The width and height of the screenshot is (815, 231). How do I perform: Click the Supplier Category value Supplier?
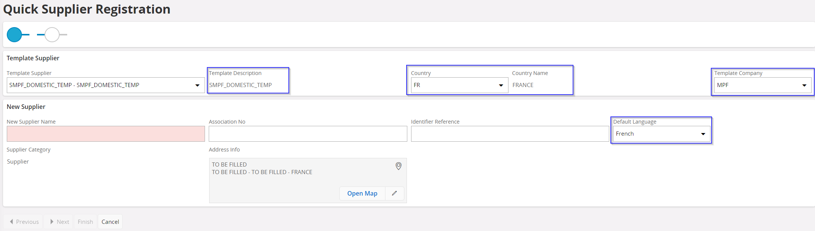pos(18,162)
